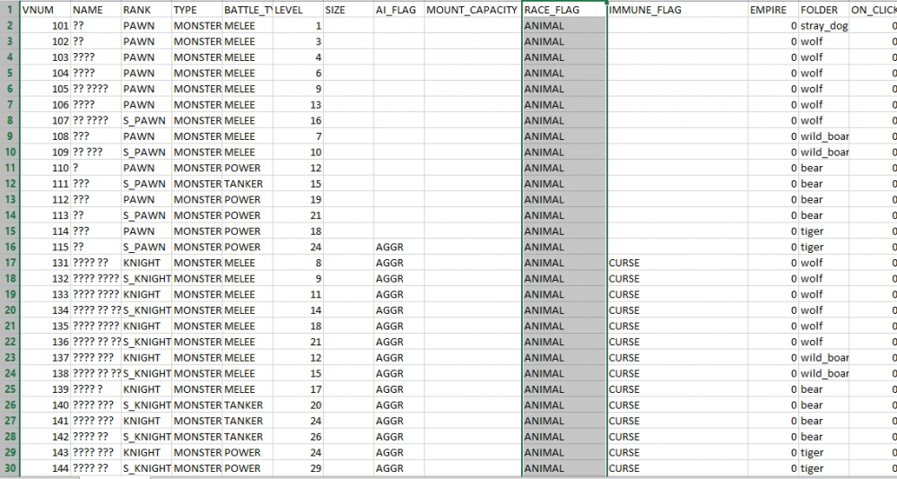Select the AI_FLAG header cell

click(399, 10)
